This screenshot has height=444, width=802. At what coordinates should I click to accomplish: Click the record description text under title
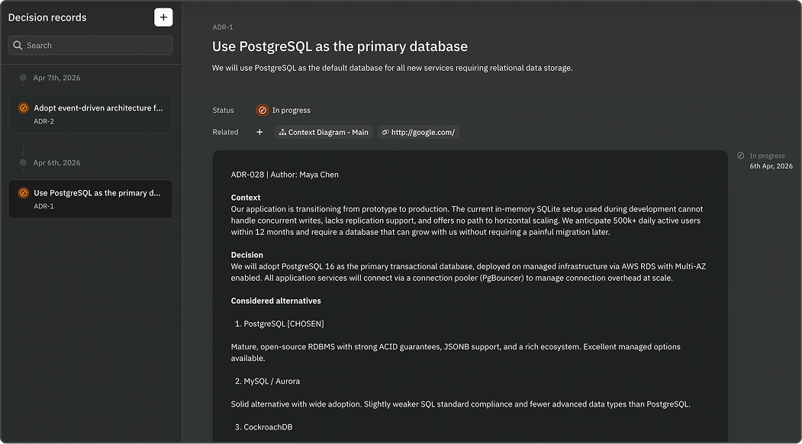392,68
